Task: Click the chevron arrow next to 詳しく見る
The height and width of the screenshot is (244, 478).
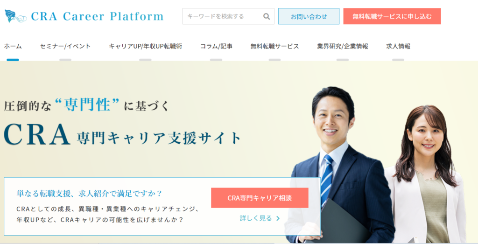Action: click(x=278, y=218)
